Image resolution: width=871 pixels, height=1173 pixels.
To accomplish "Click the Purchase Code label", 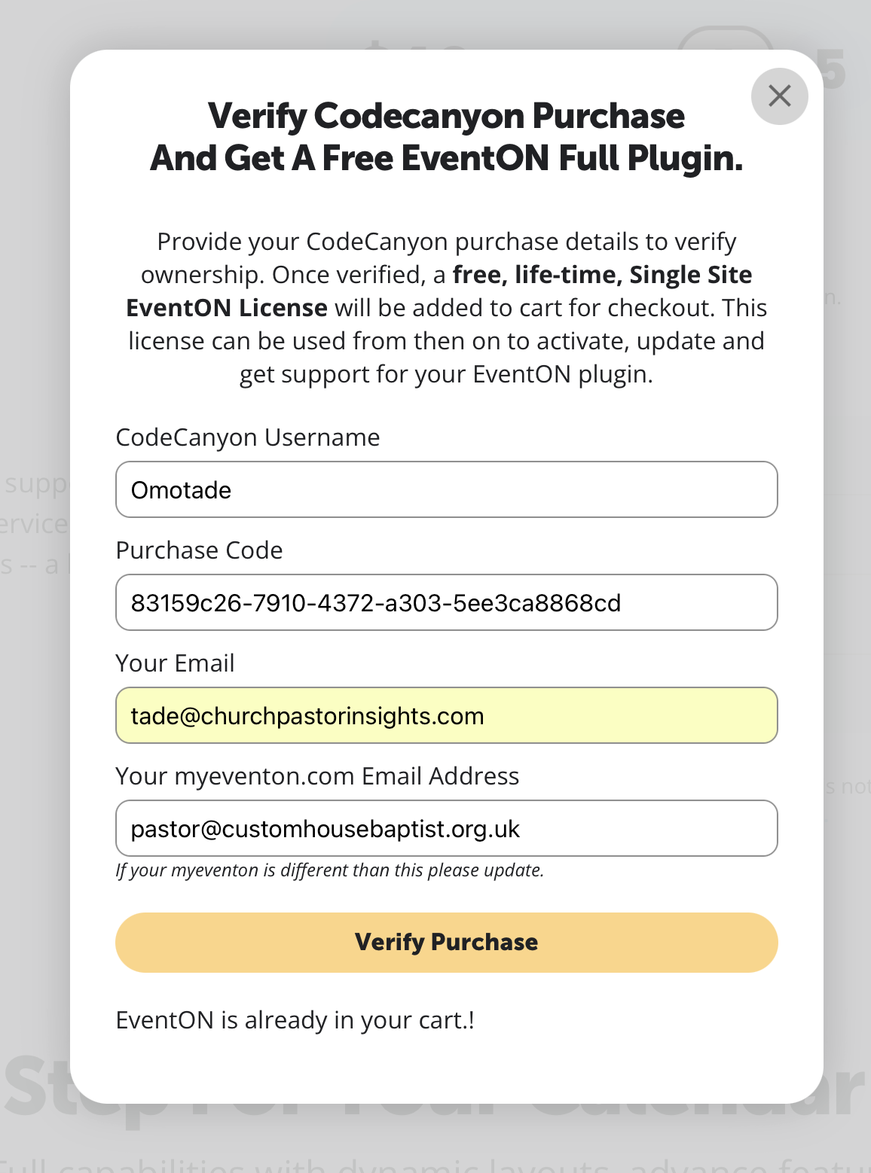I will [x=200, y=550].
